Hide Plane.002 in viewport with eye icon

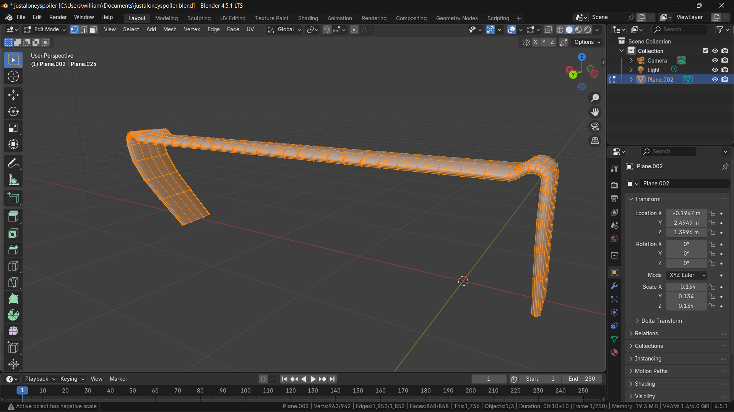715,79
